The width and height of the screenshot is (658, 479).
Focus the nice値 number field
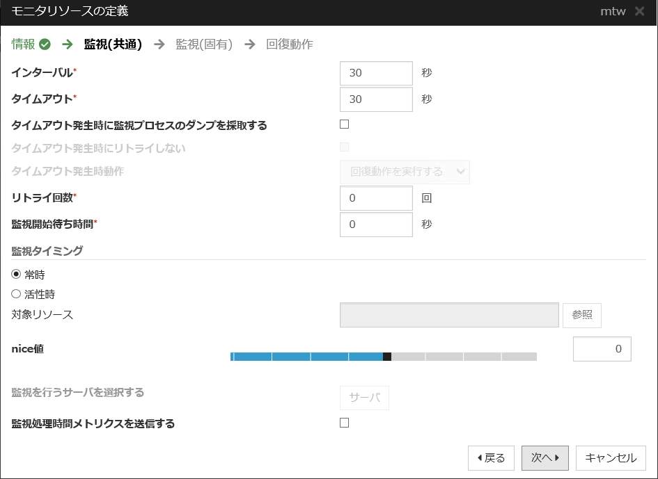click(x=602, y=349)
